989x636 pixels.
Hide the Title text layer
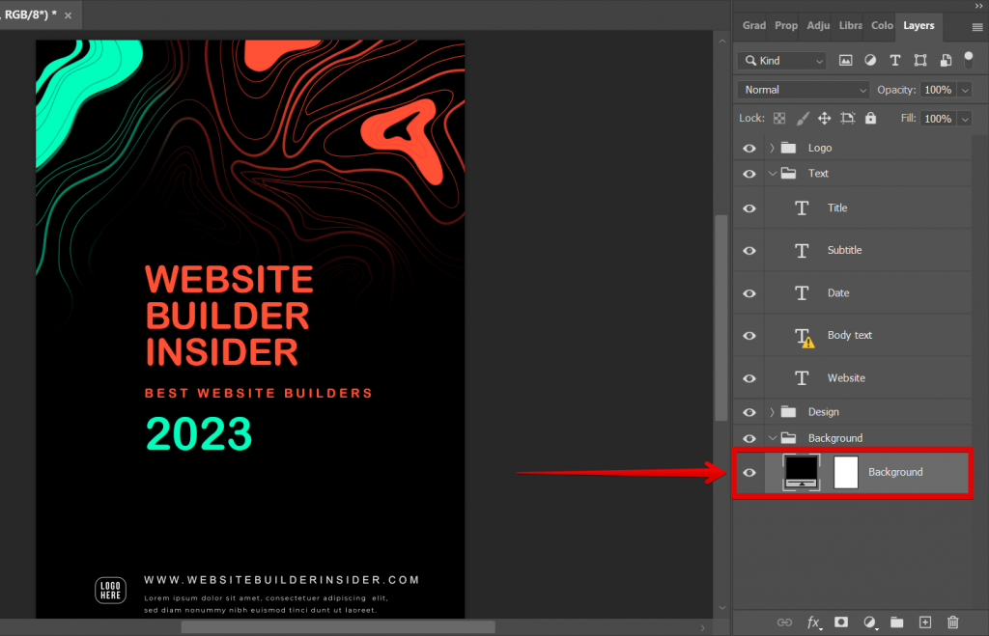(x=749, y=207)
